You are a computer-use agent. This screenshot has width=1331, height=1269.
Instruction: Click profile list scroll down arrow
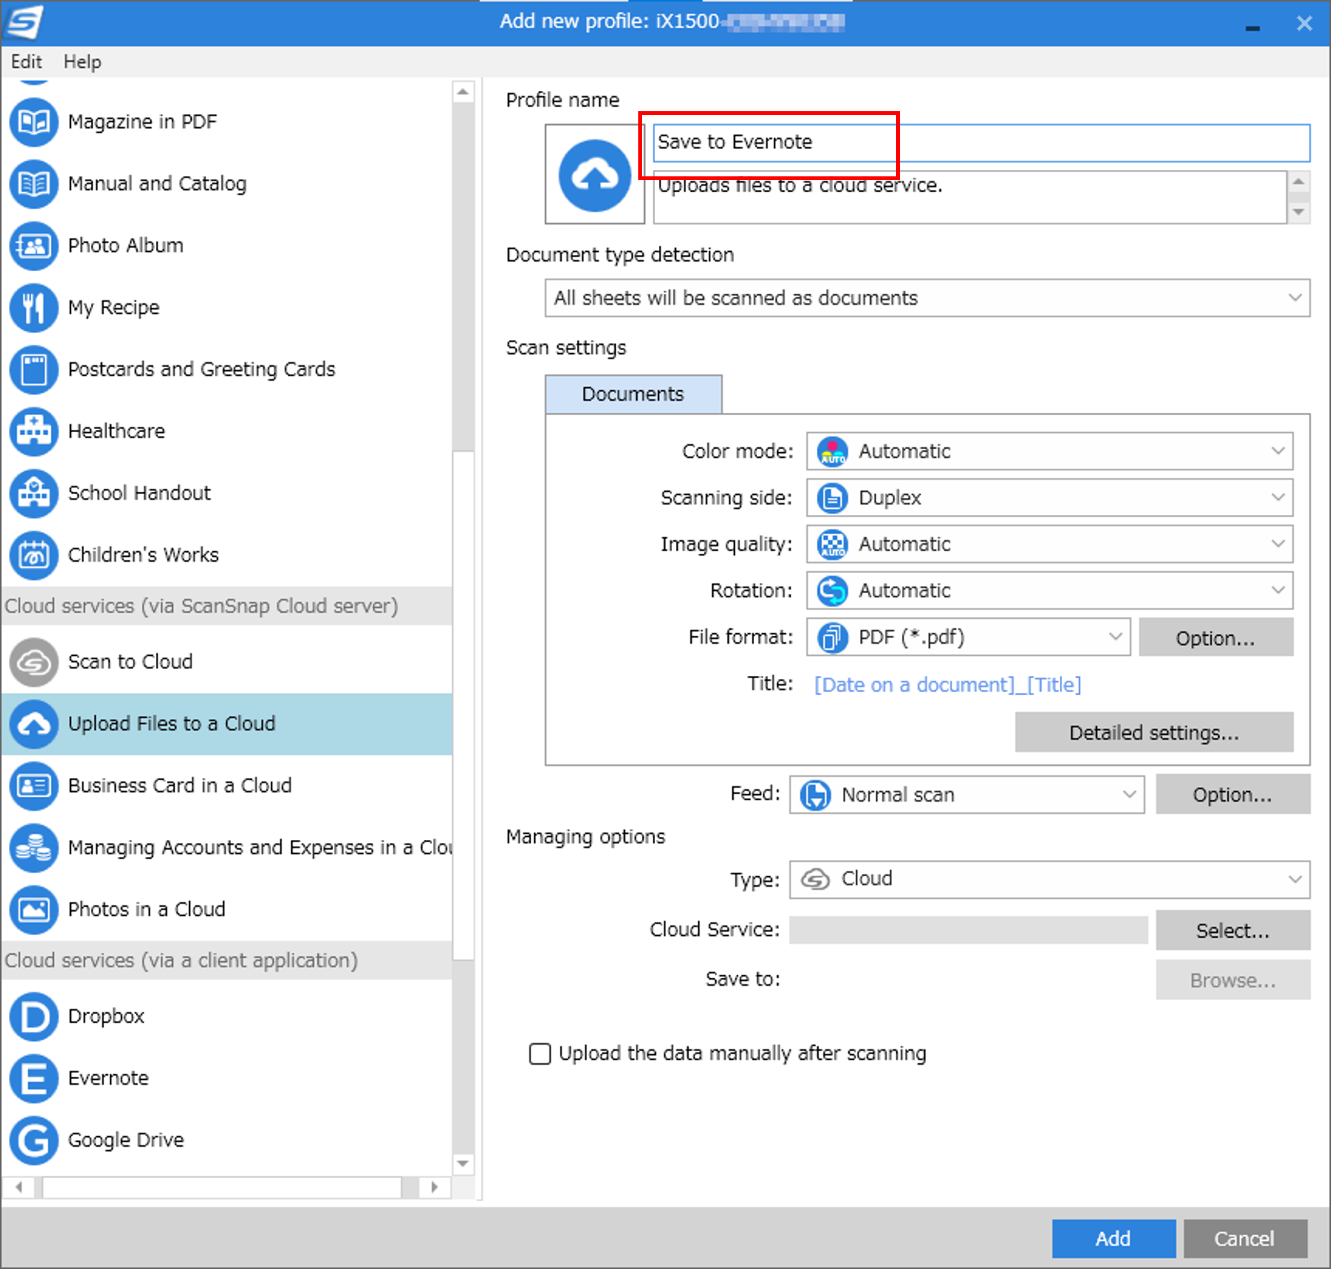pos(462,1164)
